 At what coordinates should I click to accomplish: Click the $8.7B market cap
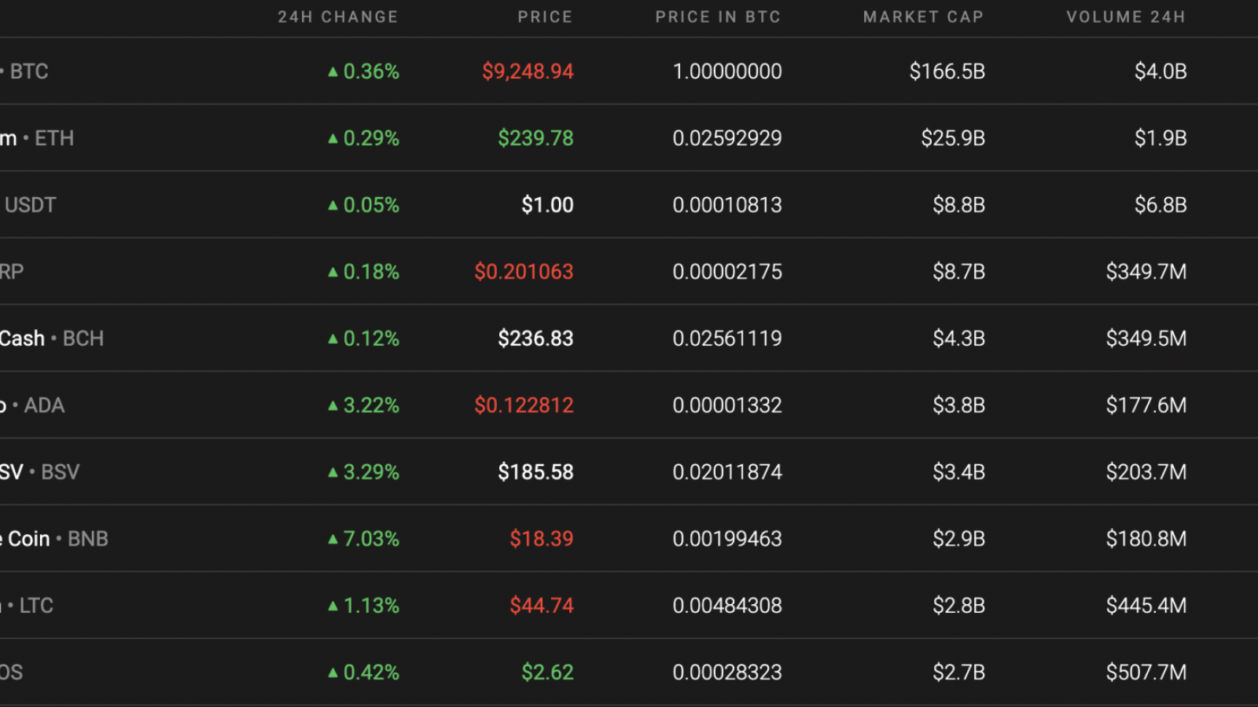(x=958, y=272)
